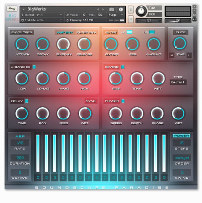
Task: Enable Glide M mode button
Action: (x=172, y=55)
